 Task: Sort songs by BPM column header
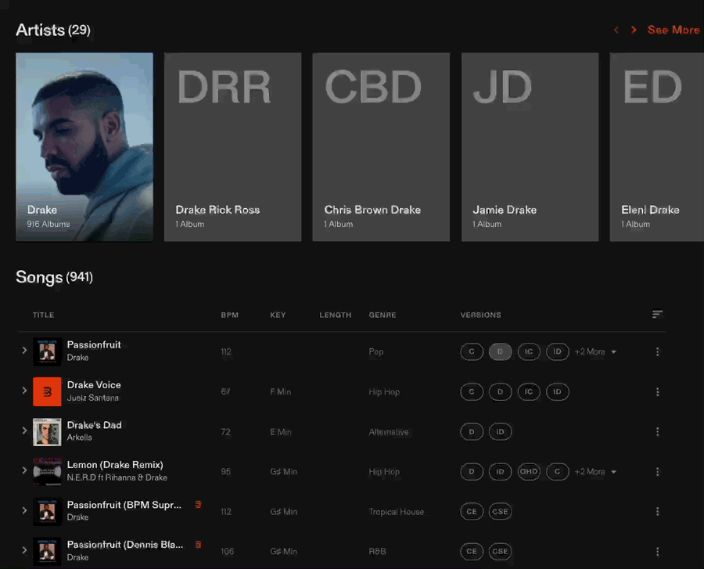click(x=229, y=315)
